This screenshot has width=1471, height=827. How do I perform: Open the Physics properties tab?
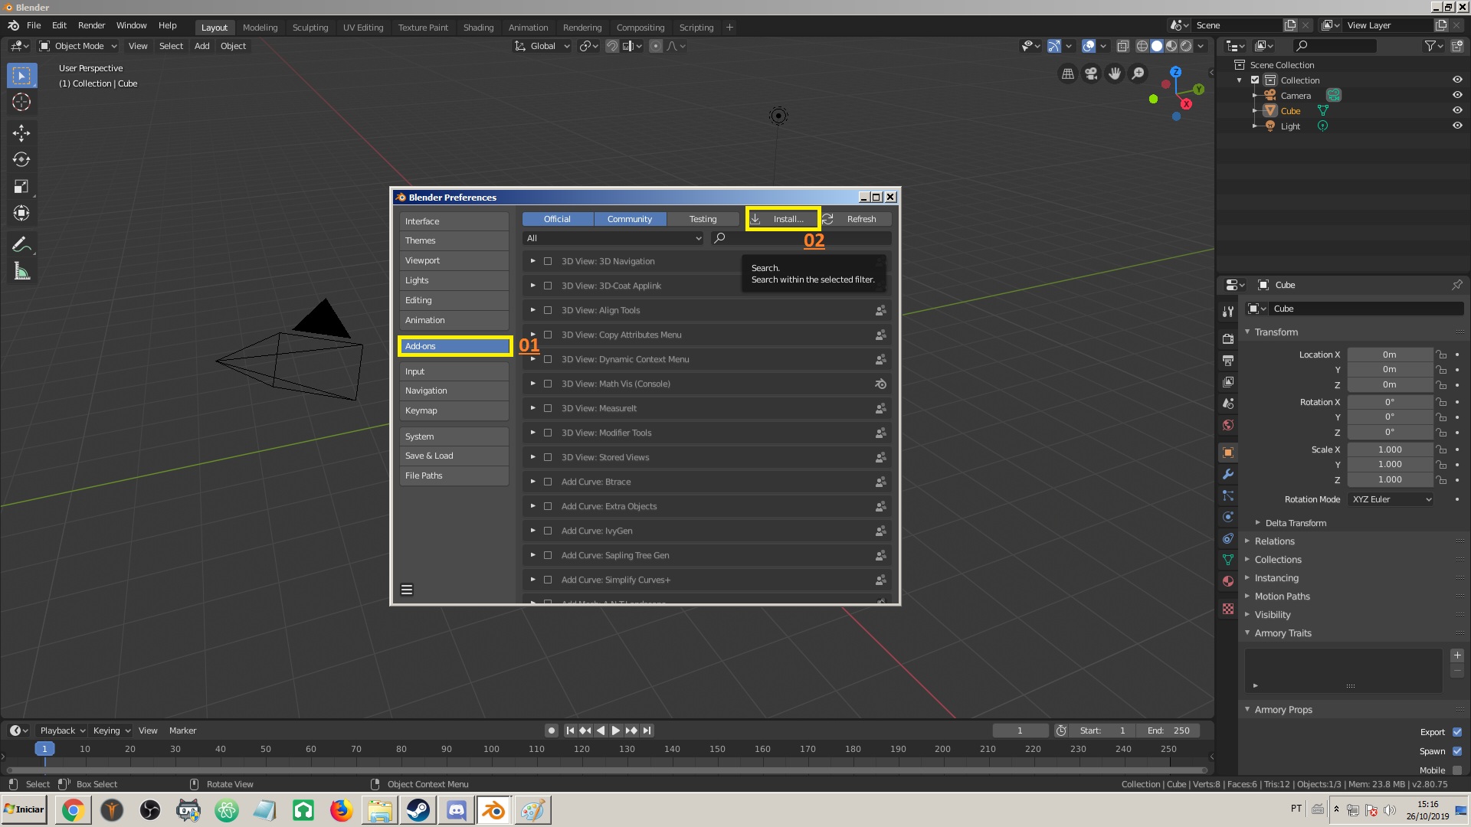1228,517
